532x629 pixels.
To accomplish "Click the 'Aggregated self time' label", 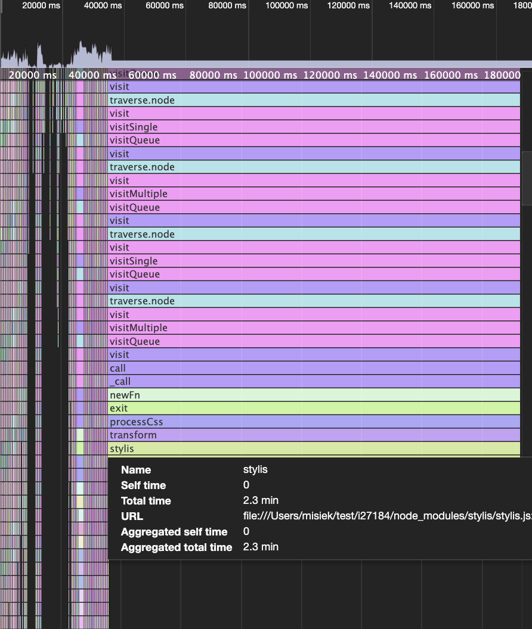I will pyautogui.click(x=174, y=531).
